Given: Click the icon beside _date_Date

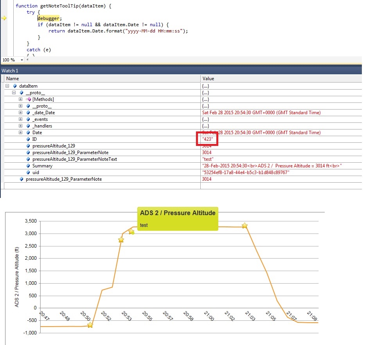Looking at the screenshot, I should 28,113.
